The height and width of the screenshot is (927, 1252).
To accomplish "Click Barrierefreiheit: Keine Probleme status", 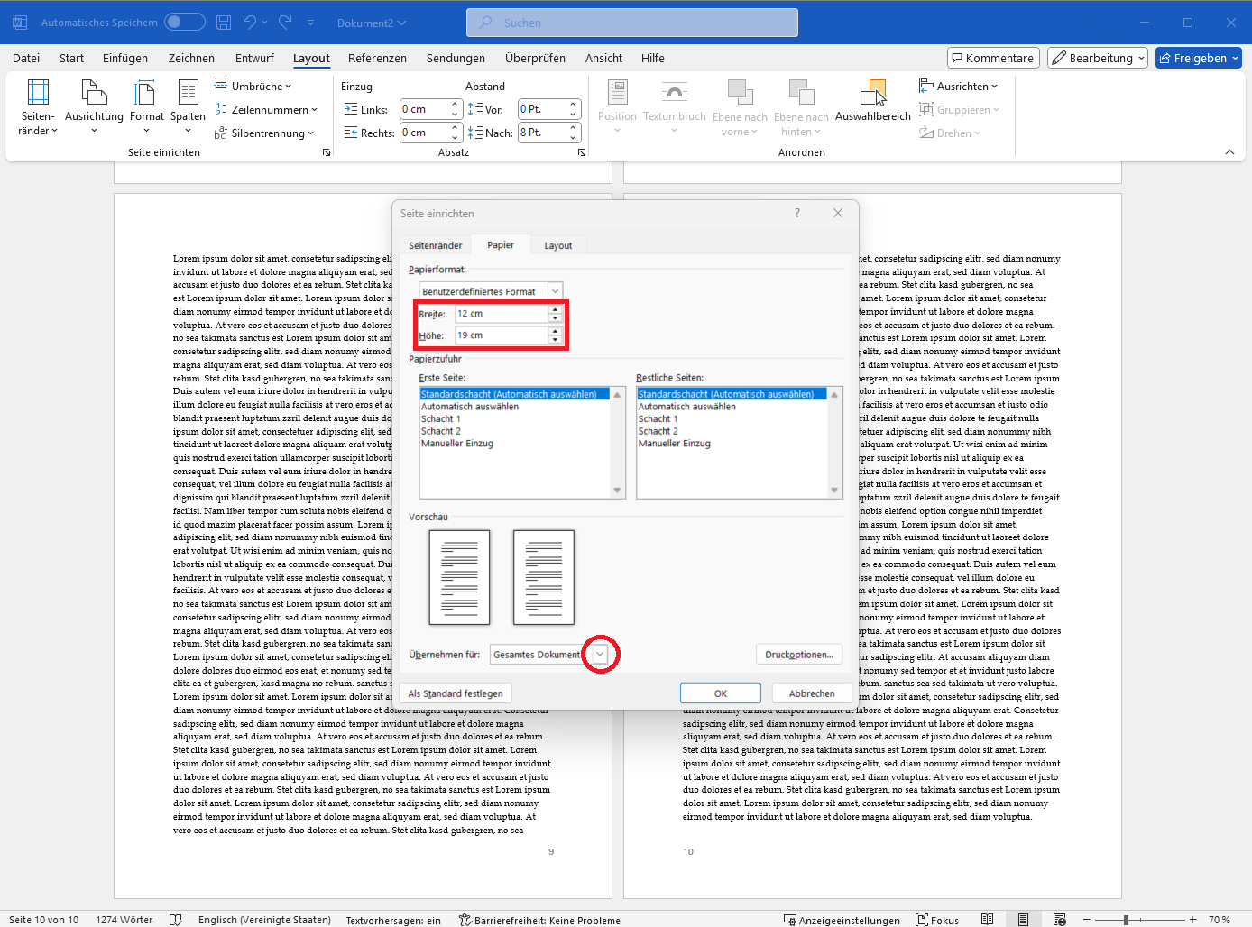I will click(x=539, y=920).
